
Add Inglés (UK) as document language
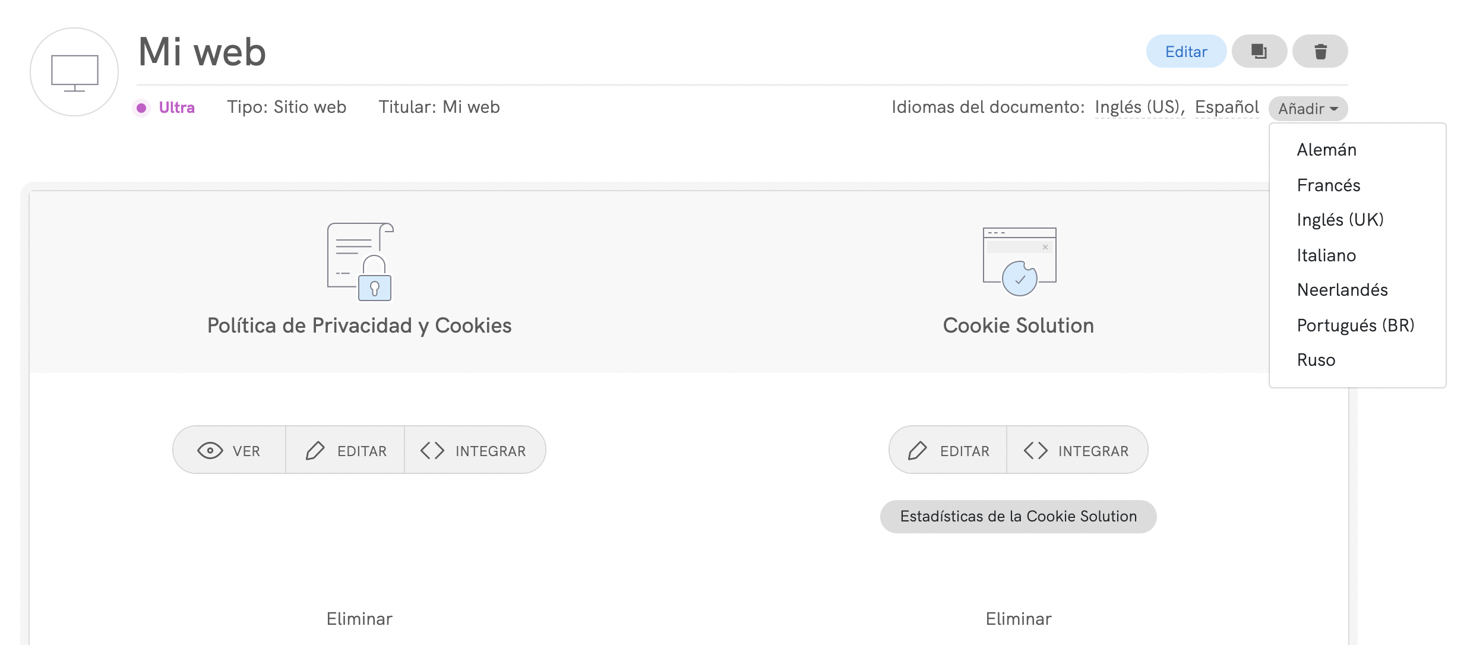(1340, 220)
